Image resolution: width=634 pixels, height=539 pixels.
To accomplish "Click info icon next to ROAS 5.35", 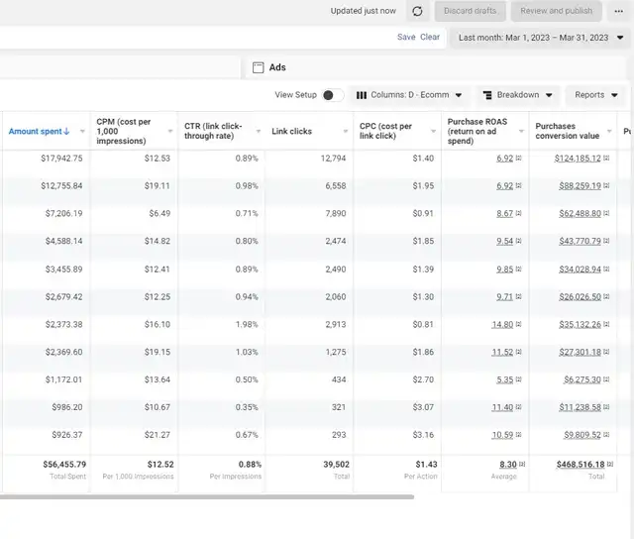I will click(518, 379).
